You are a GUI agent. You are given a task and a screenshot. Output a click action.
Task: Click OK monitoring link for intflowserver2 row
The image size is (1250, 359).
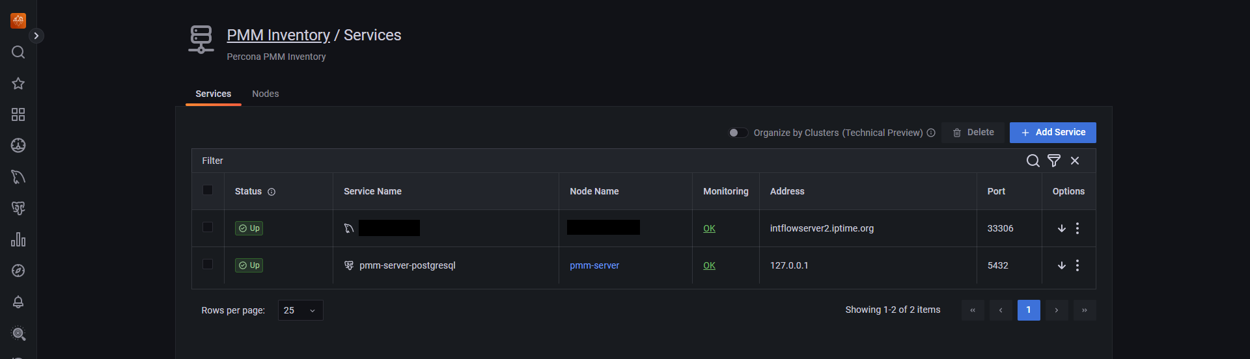click(709, 228)
